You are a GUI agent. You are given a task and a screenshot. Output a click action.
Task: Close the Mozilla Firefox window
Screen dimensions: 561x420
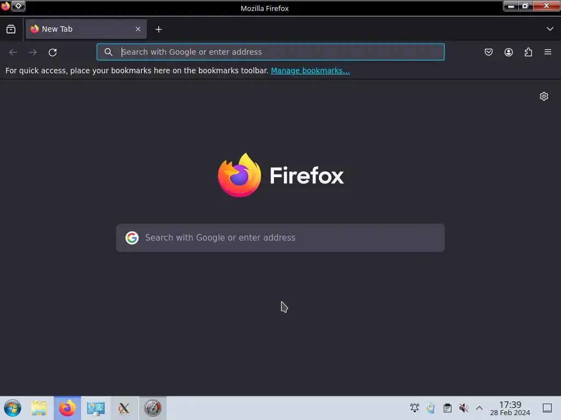pyautogui.click(x=546, y=5)
